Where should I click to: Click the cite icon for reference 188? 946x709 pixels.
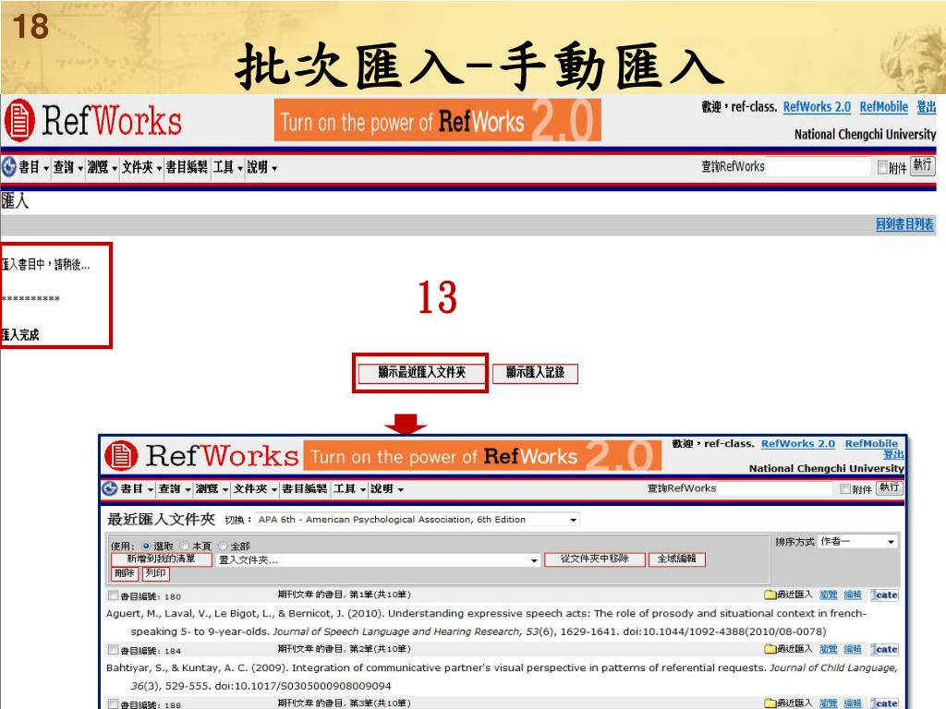click(884, 703)
